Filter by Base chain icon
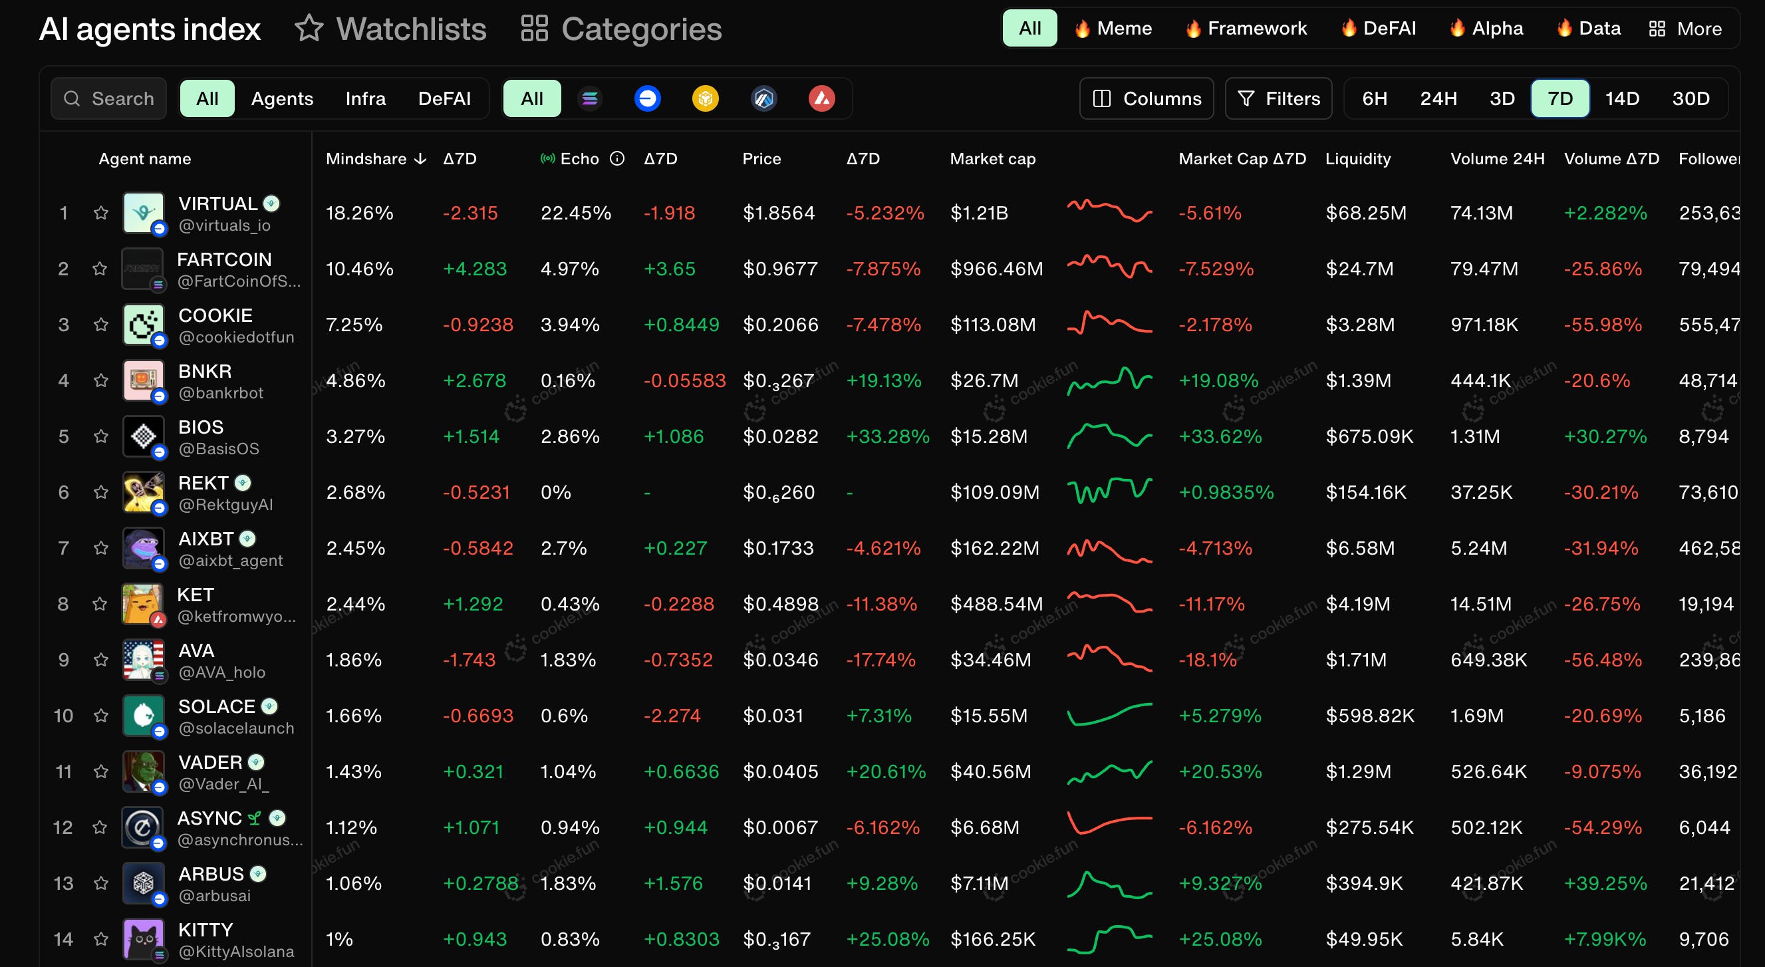The width and height of the screenshot is (1765, 967). tap(647, 98)
